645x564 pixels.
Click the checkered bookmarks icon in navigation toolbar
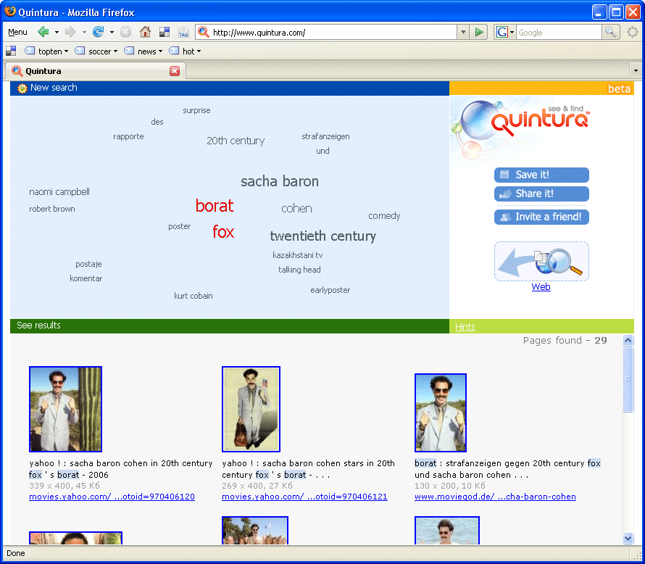point(165,32)
